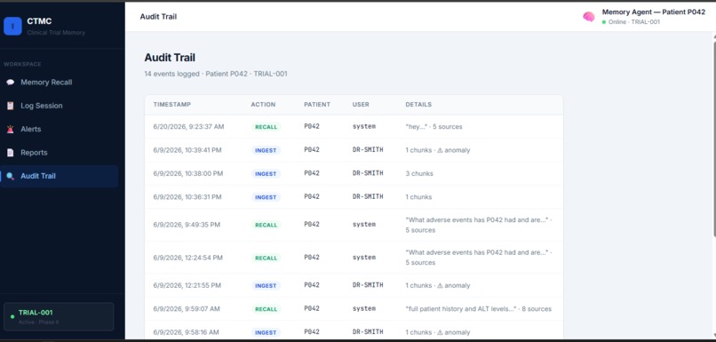Click the pink brain Memory Agent icon
The height and width of the screenshot is (342, 716).
click(x=589, y=17)
